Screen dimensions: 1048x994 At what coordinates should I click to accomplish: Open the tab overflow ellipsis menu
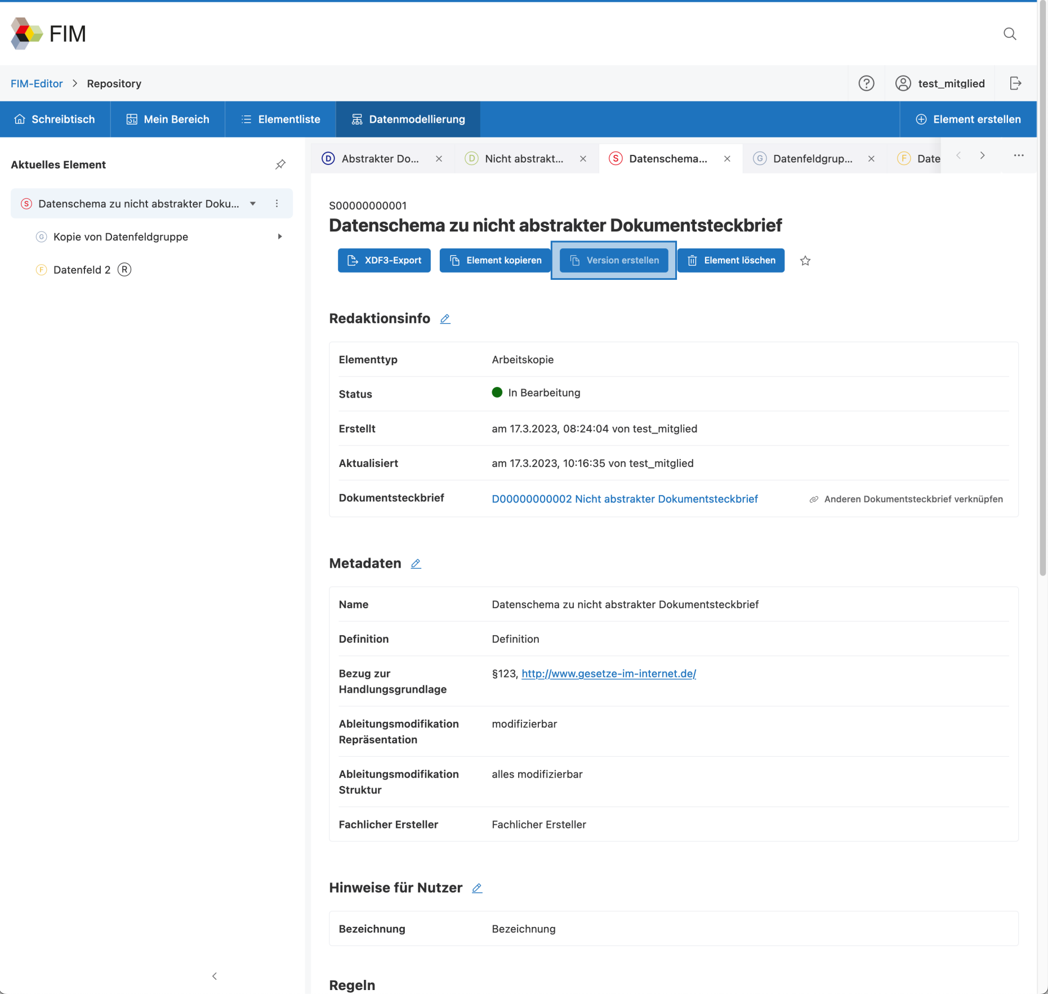1019,155
